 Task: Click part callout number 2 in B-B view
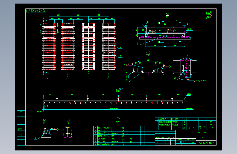(137, 44)
